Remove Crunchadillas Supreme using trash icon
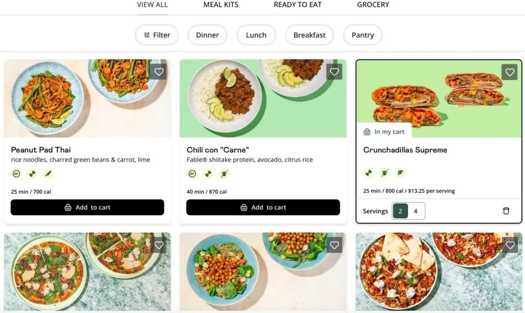 (x=506, y=211)
